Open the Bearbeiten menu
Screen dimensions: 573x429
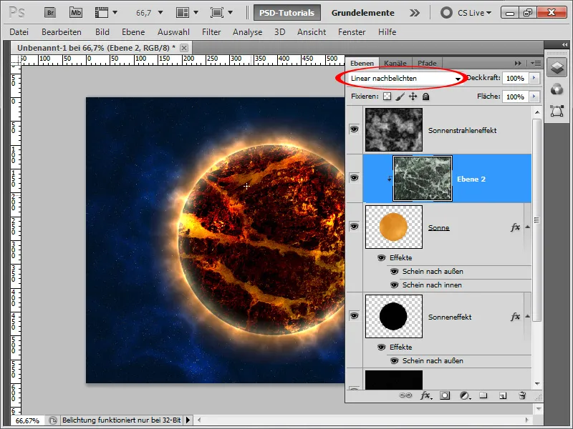pyautogui.click(x=62, y=32)
